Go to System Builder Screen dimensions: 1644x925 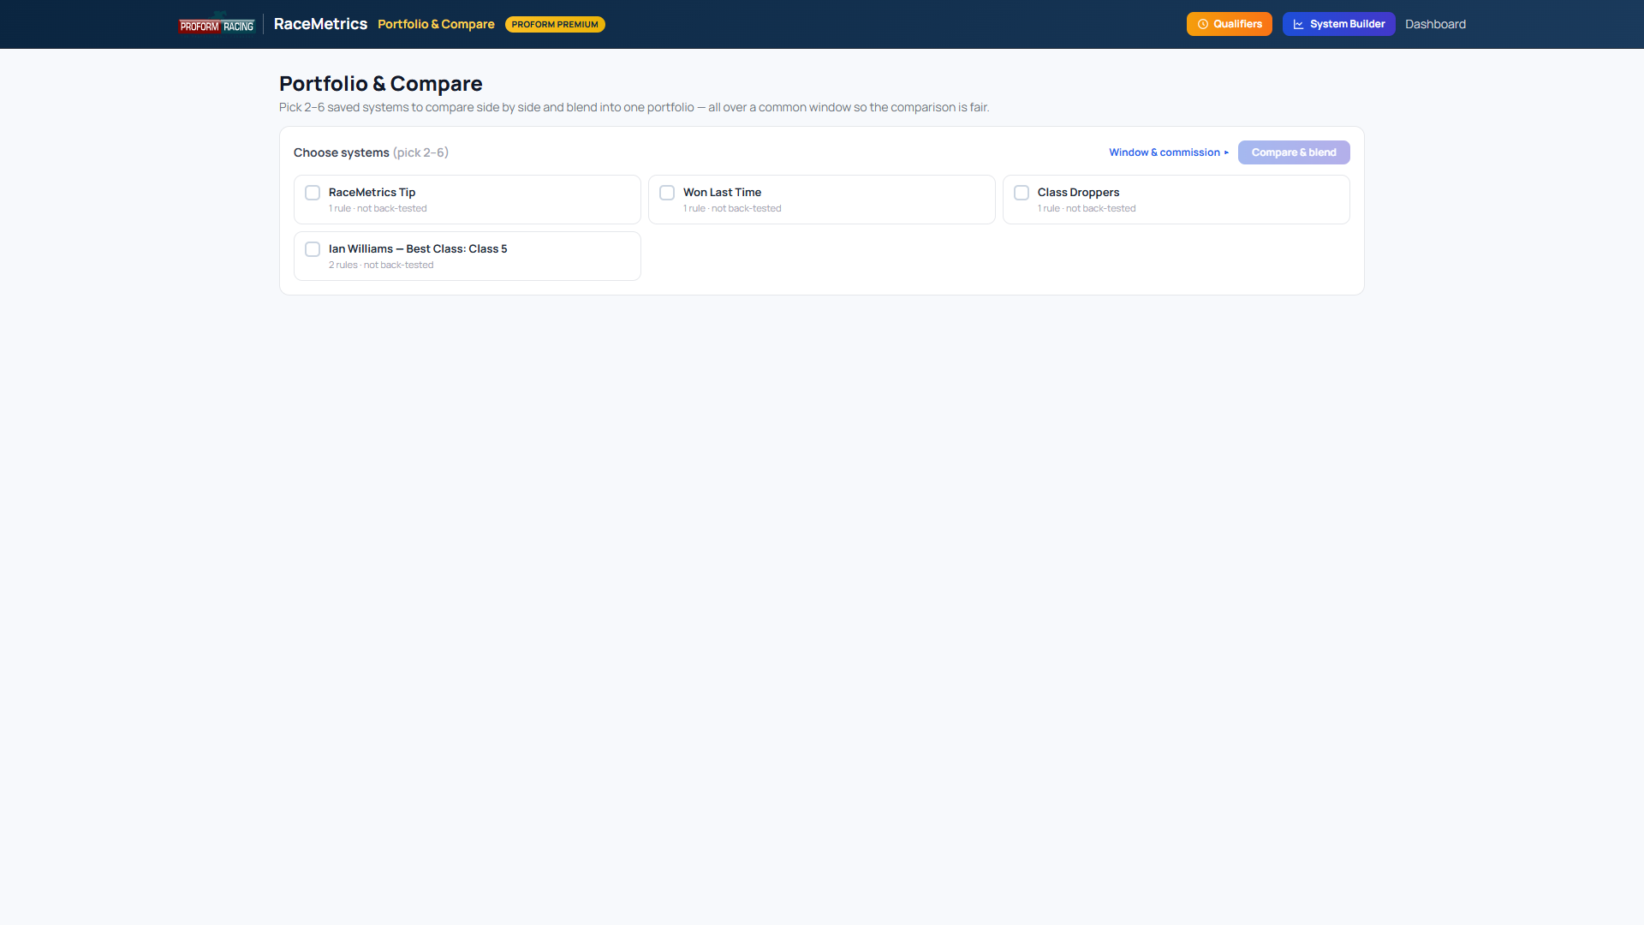pos(1338,24)
